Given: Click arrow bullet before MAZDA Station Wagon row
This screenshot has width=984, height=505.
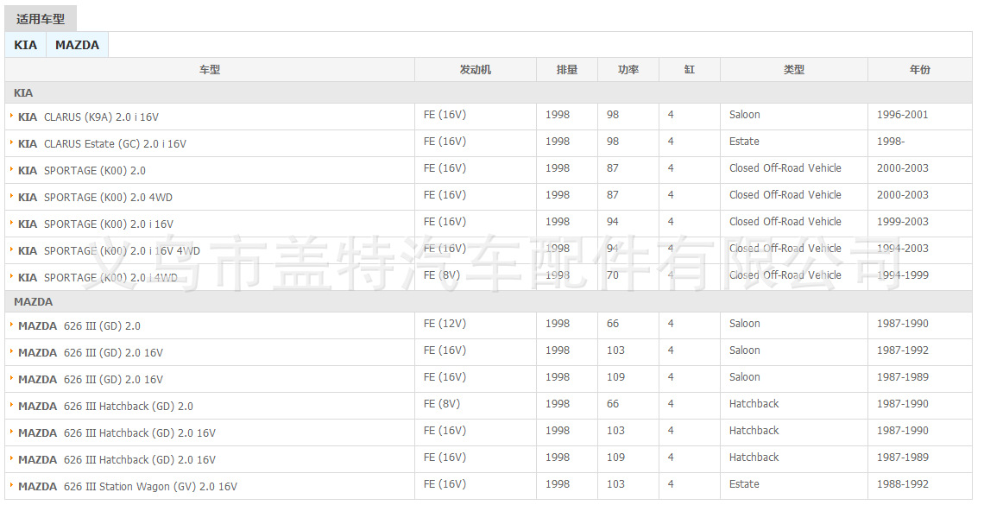Looking at the screenshot, I should tap(11, 485).
